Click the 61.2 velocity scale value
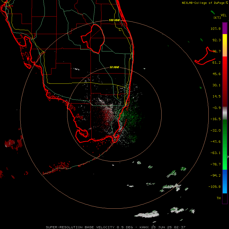Image resolution: width=229 pixels, height=229 pixels. click(217, 63)
